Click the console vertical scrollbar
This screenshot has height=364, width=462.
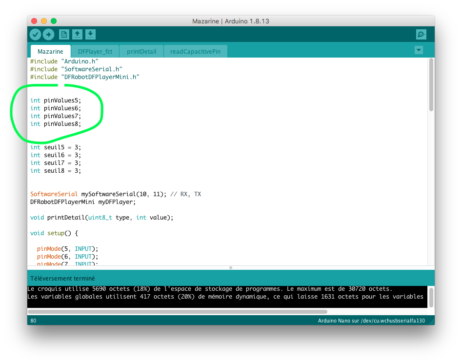pyautogui.click(x=431, y=297)
